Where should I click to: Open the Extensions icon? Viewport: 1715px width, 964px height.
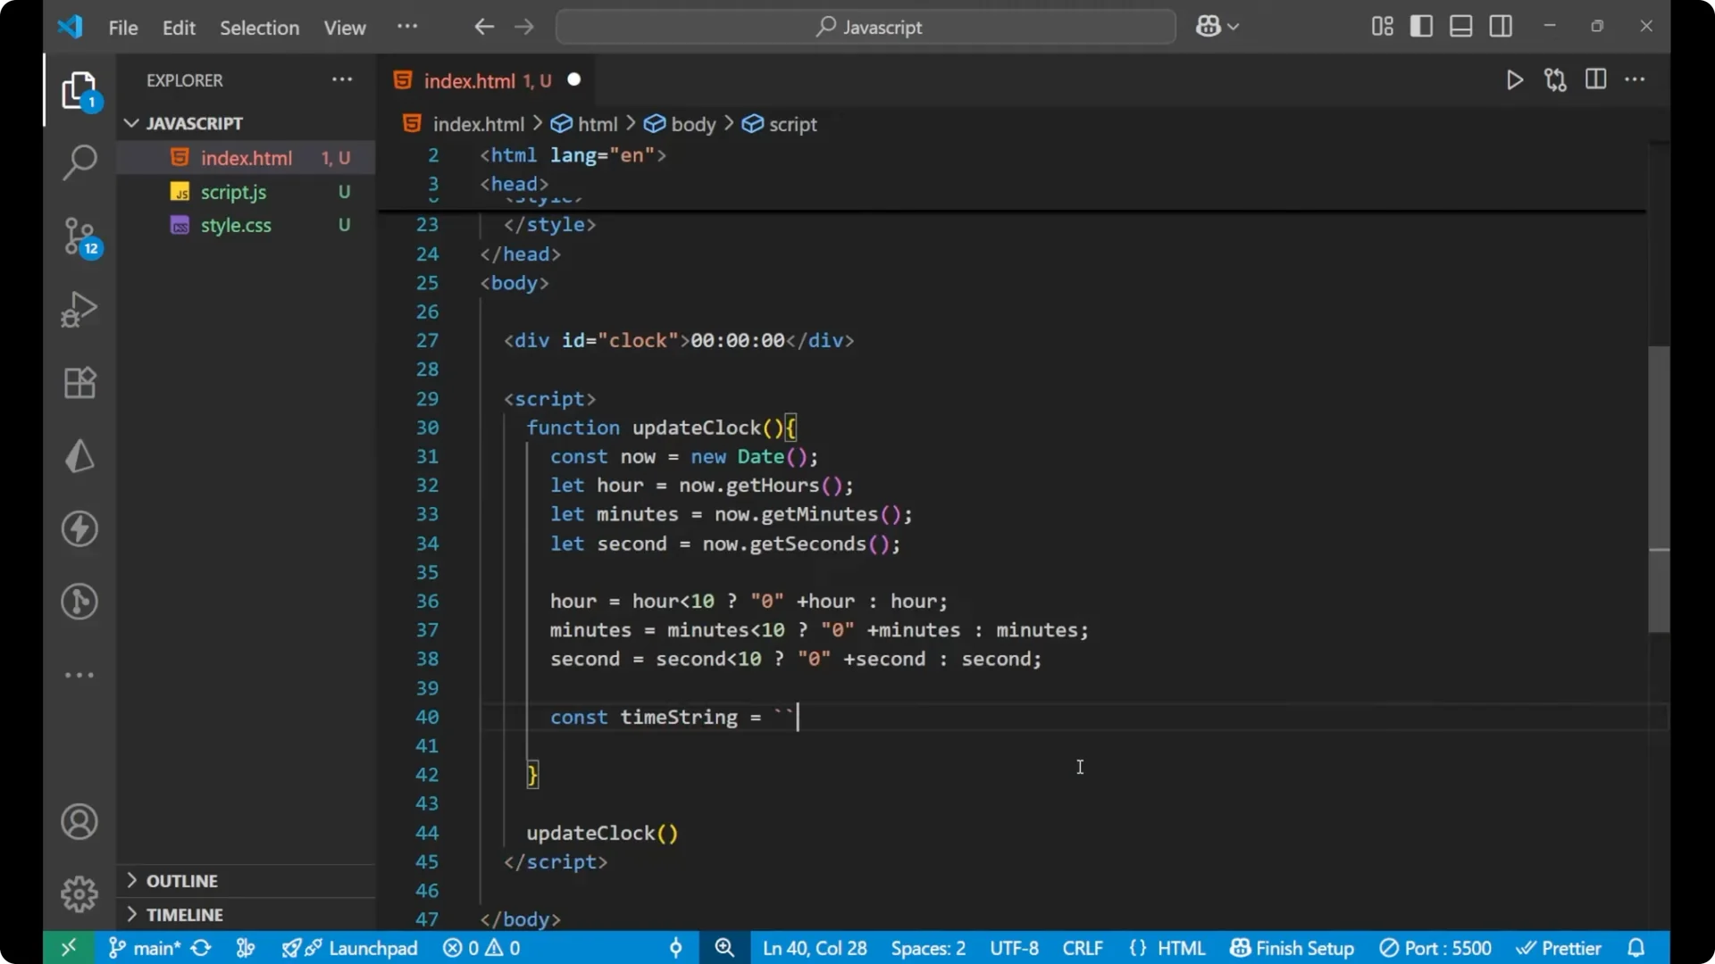click(x=79, y=382)
